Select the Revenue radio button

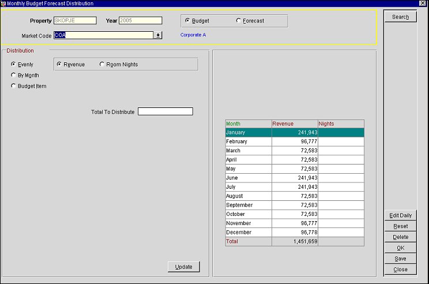coord(59,64)
